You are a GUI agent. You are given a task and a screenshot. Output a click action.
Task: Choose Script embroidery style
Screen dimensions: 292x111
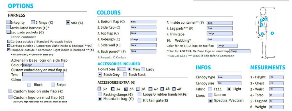(53, 85)
